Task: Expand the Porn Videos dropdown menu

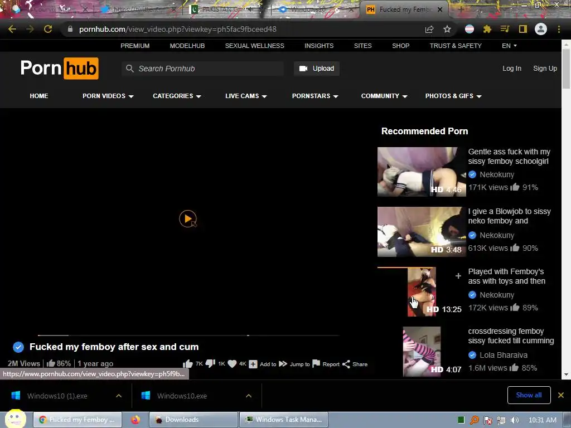Action: click(x=108, y=96)
